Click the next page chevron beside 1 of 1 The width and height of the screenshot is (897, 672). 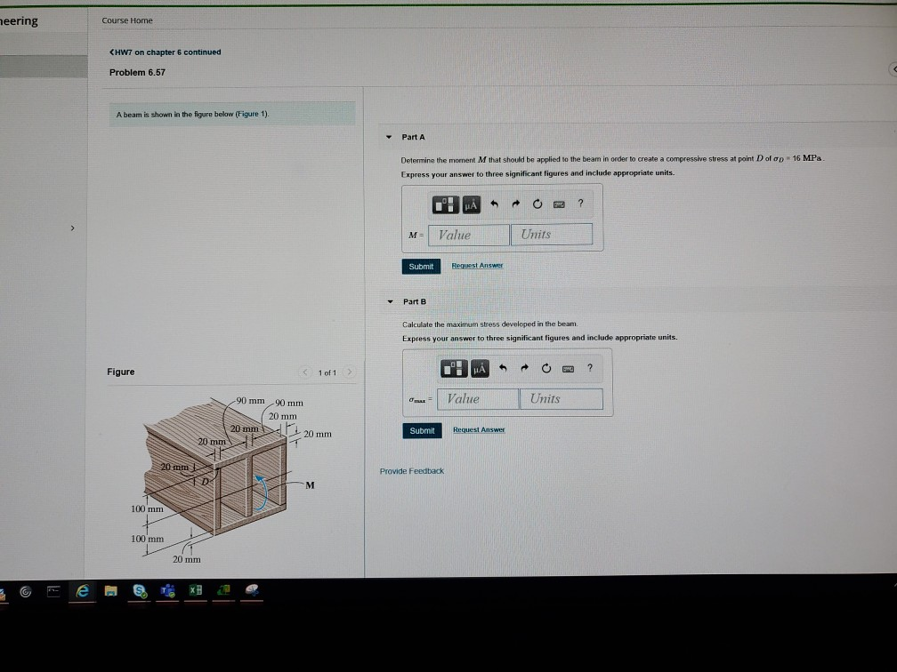point(349,373)
